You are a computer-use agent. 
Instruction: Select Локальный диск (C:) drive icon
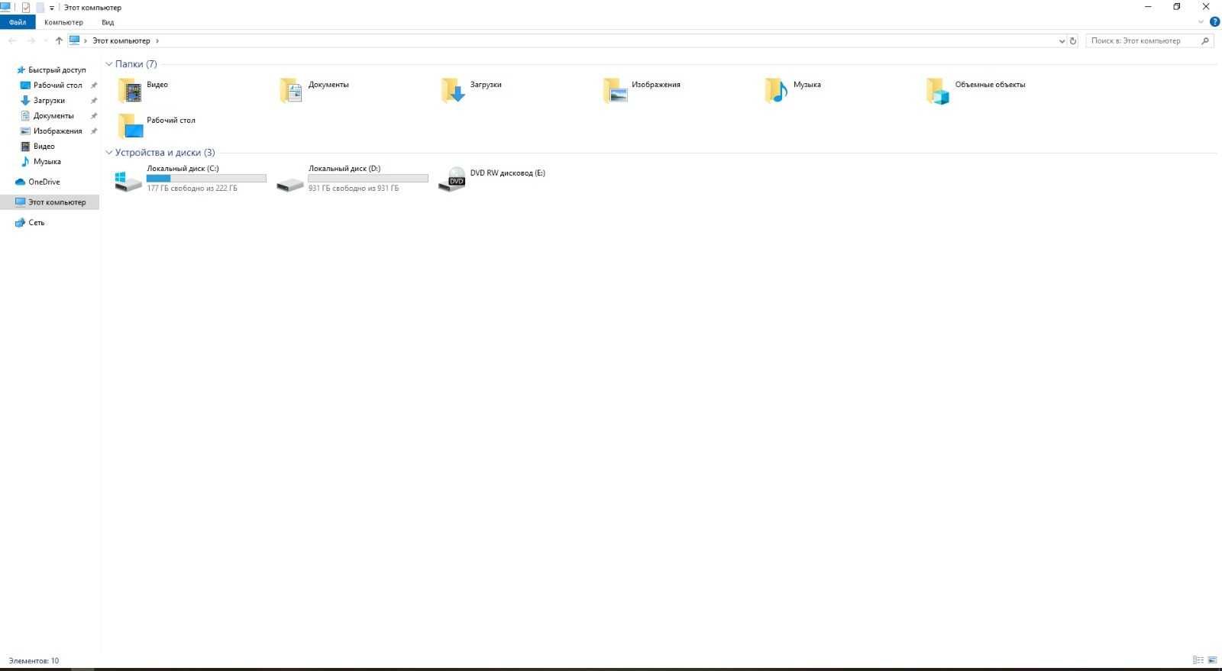pyautogui.click(x=128, y=182)
